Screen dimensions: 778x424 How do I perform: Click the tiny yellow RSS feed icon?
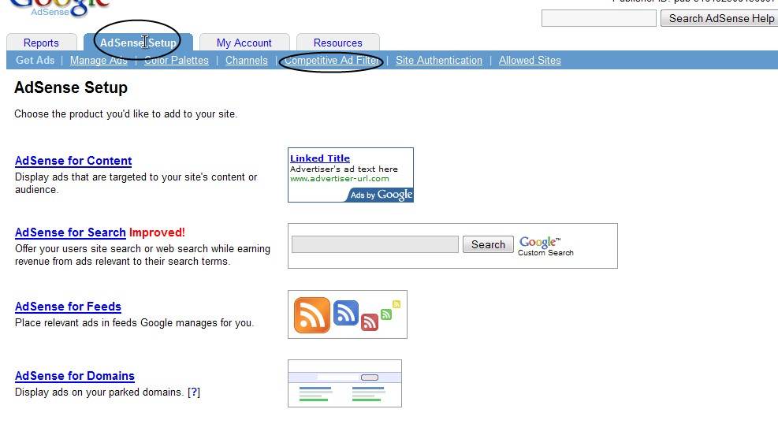coord(396,304)
